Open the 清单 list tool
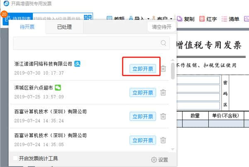 coord(230,19)
